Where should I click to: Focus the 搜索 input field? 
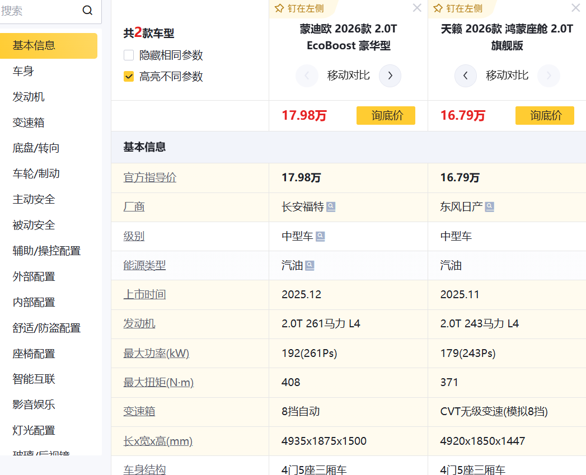(39, 11)
